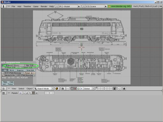163x122 pixels.
Task: Click the Reload image button
Action: click(27, 73)
